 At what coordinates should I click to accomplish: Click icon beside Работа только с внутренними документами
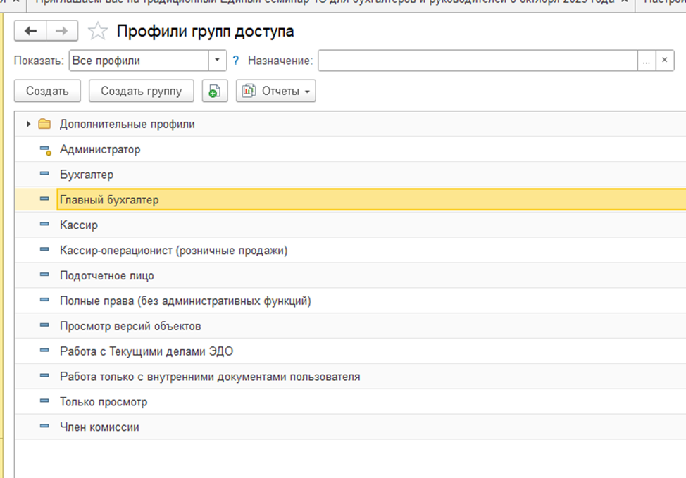(x=44, y=375)
